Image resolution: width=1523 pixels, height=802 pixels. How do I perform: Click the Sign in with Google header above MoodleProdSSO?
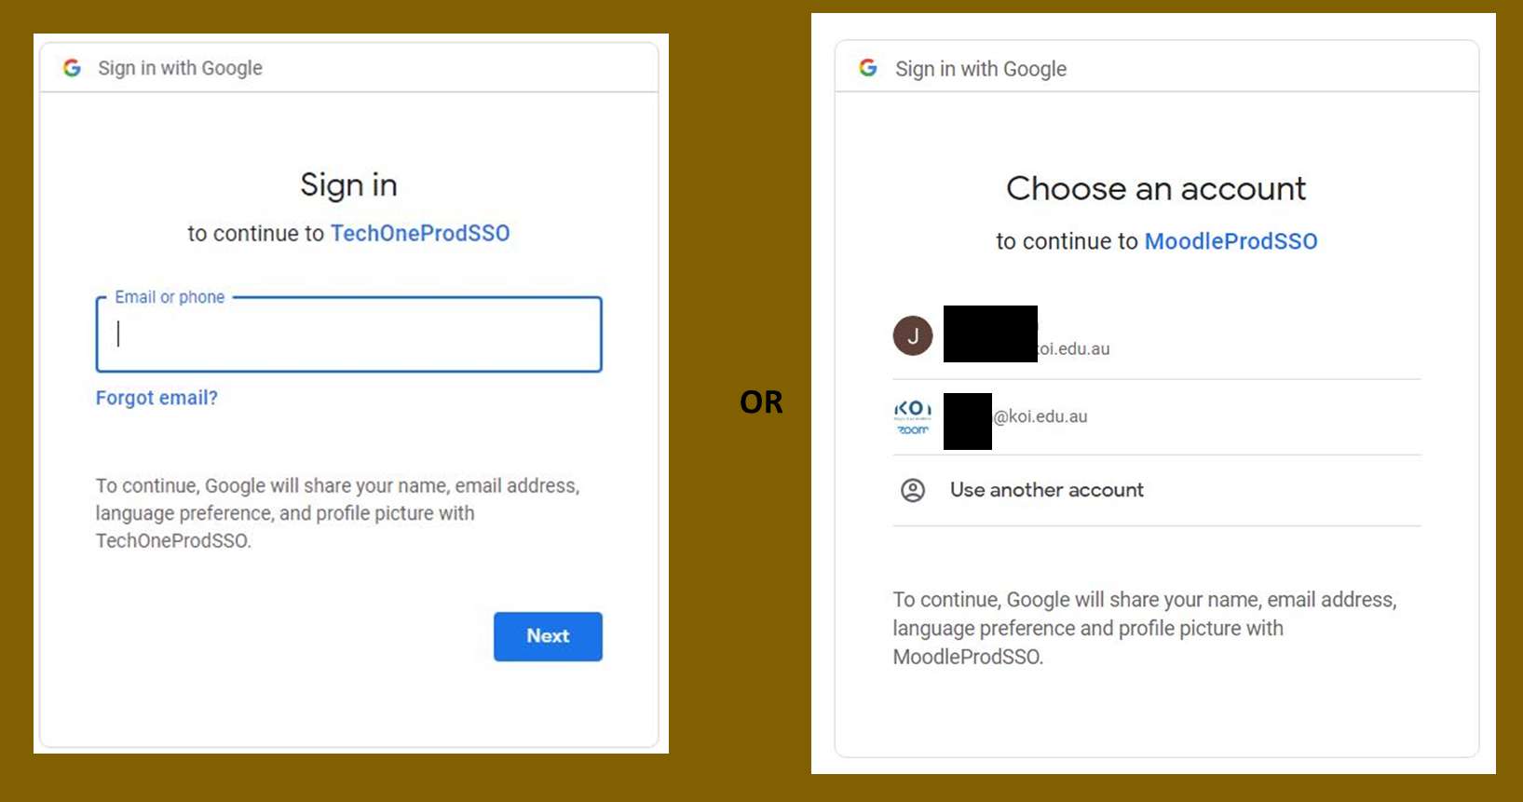[980, 69]
